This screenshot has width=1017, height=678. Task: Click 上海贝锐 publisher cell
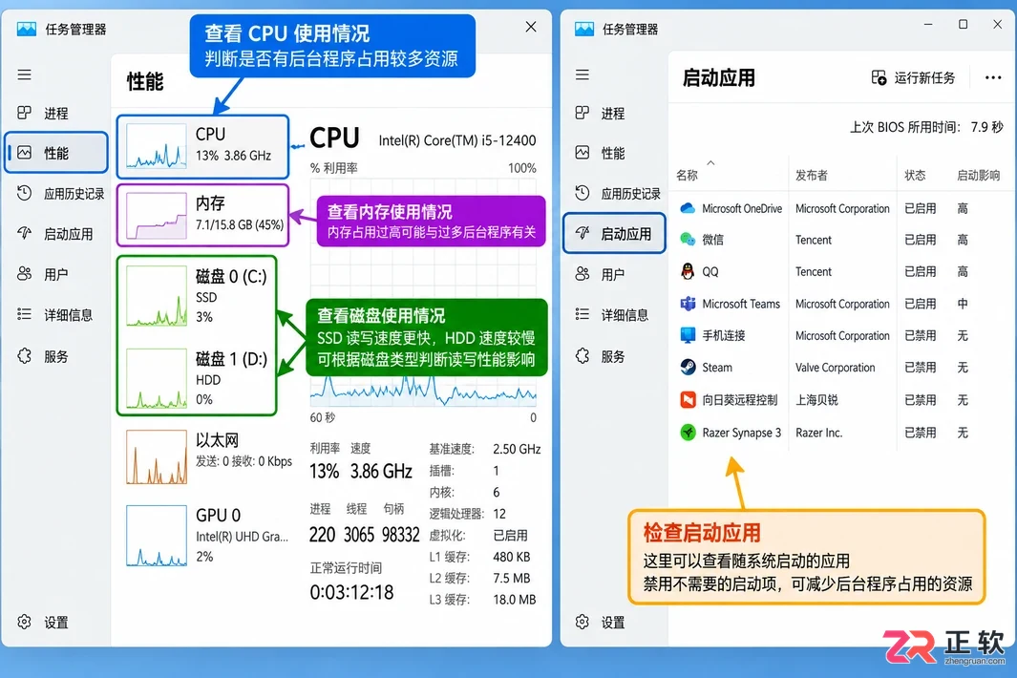coord(816,400)
